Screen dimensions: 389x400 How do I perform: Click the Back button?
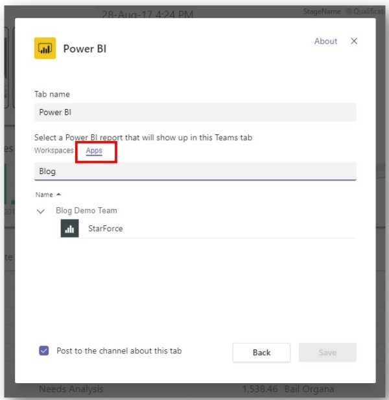pos(261,353)
